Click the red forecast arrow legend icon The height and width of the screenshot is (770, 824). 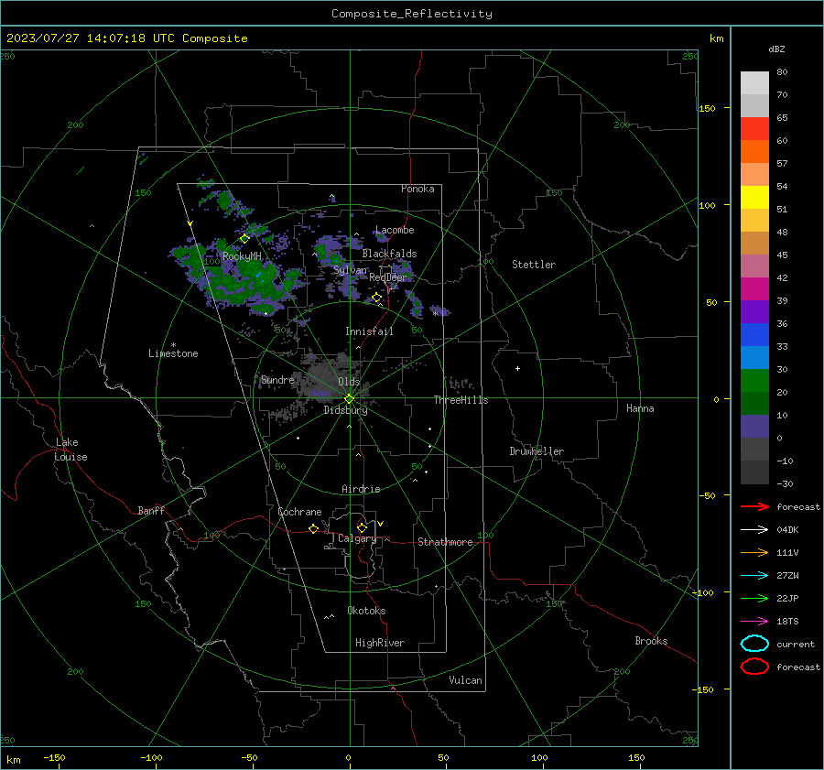[754, 506]
